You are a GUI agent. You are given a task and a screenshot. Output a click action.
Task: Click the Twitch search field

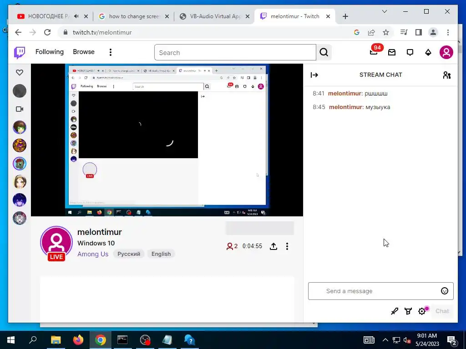pyautogui.click(x=235, y=53)
